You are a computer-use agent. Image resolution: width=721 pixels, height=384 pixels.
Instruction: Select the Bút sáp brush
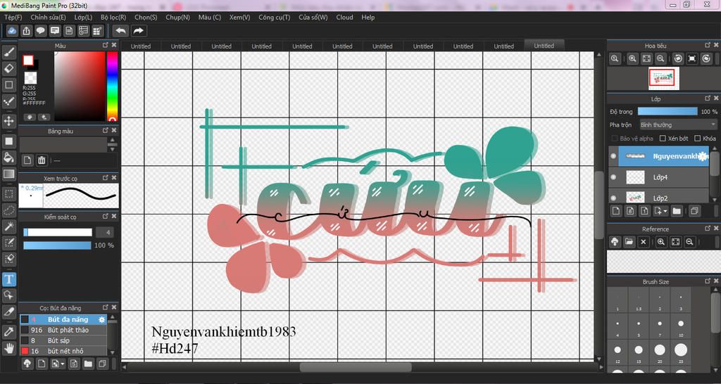pyautogui.click(x=64, y=340)
